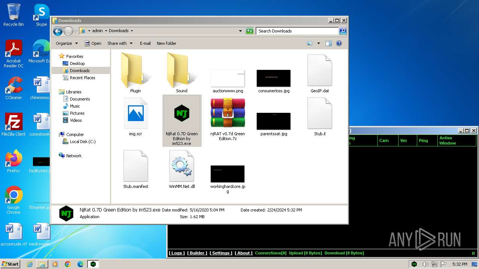The image size is (479, 269).
Task: Select Downloads in navigation pane
Action: point(80,71)
